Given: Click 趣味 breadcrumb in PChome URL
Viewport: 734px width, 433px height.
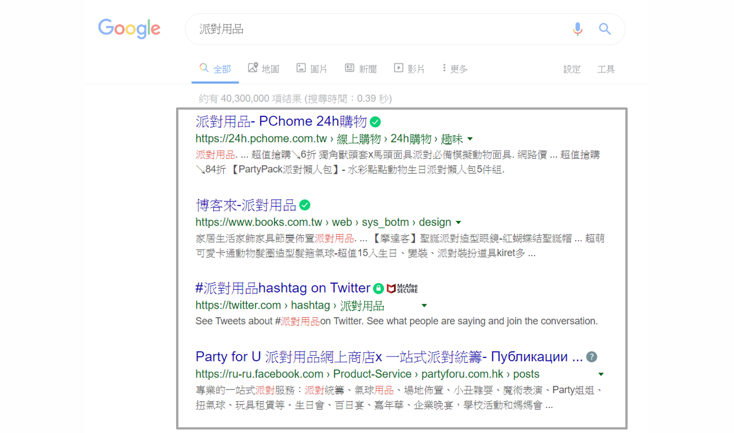Looking at the screenshot, I should (452, 139).
